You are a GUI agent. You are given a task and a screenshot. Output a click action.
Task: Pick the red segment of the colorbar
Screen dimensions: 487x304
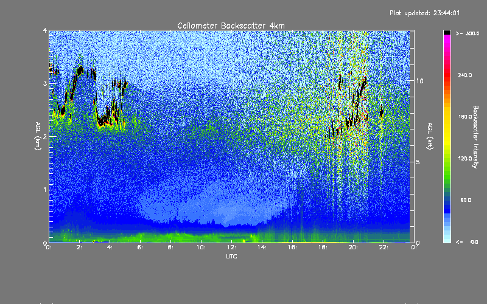pyautogui.click(x=447, y=74)
